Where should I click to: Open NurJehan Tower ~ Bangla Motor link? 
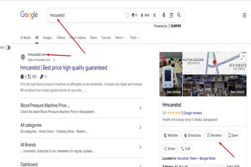(197, 158)
